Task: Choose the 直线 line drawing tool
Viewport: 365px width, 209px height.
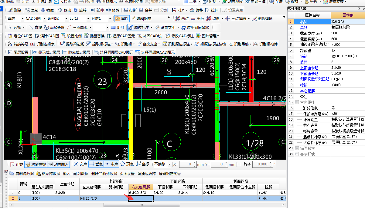Action: 35,28
